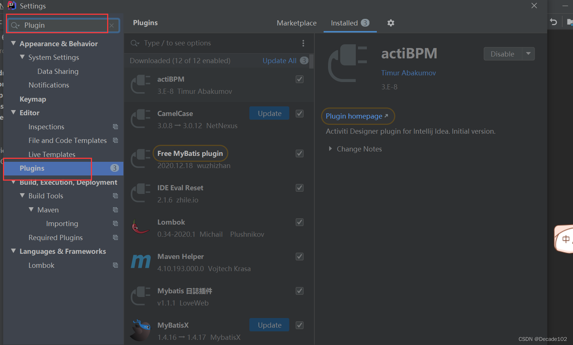
Task: Click the Lombok chili pepper icon
Action: pos(140,228)
